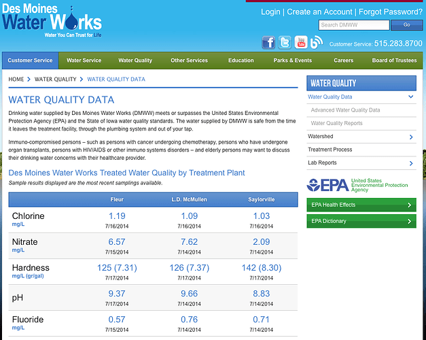Open the Parks & Events menu
The height and width of the screenshot is (340, 426).
click(293, 61)
